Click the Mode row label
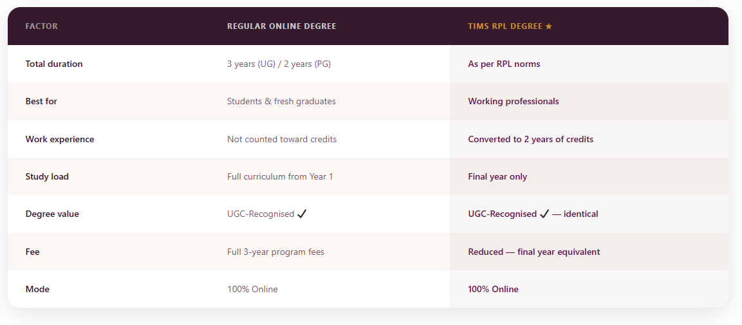Image resolution: width=742 pixels, height=325 pixels. [x=37, y=289]
